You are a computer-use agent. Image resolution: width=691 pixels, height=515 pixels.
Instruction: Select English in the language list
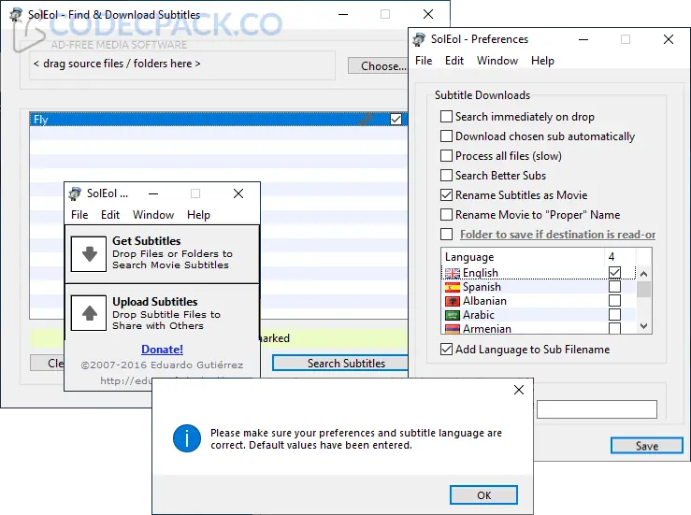(481, 273)
